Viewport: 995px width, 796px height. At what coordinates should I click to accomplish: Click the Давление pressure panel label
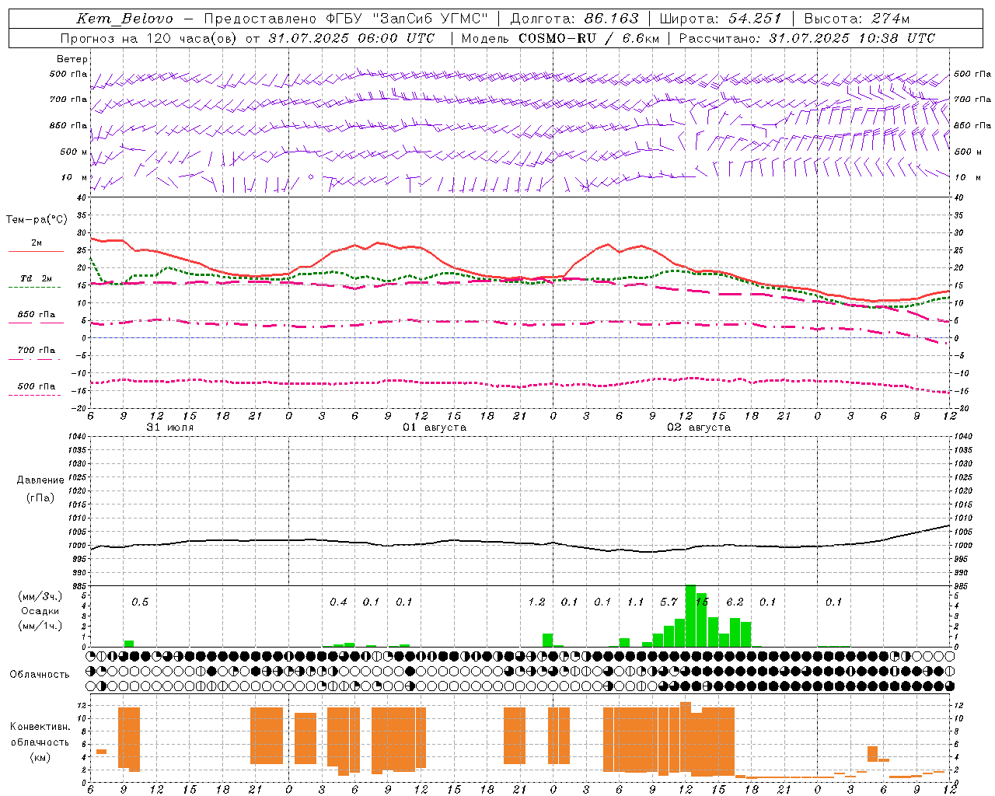[40, 480]
